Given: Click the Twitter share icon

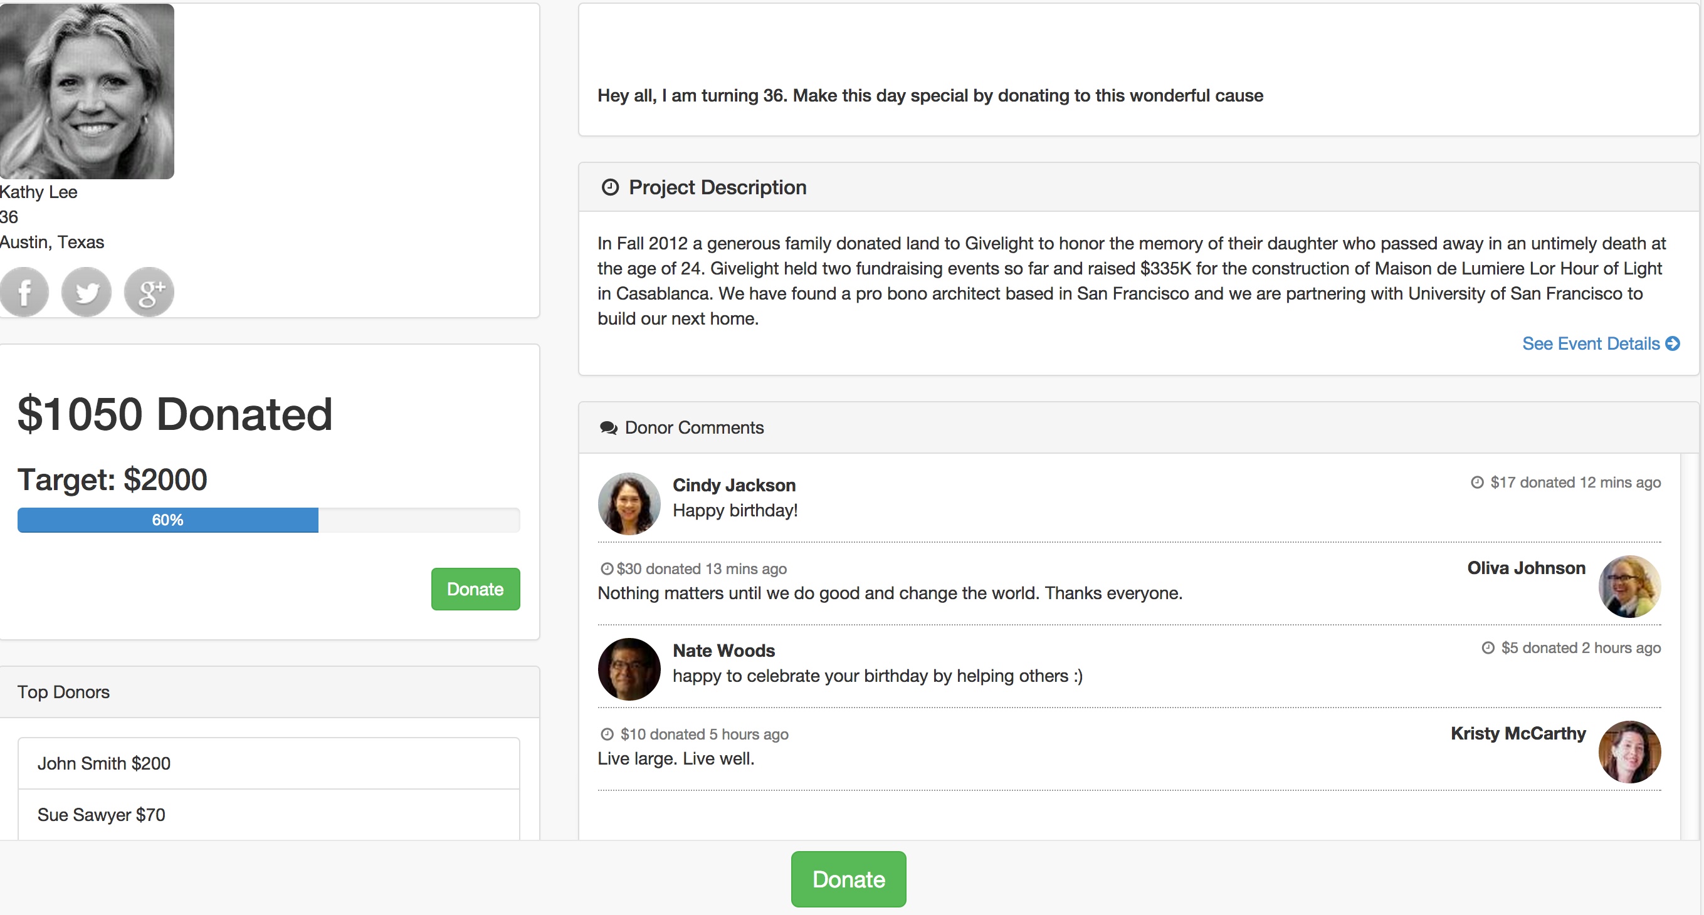Looking at the screenshot, I should pyautogui.click(x=87, y=291).
